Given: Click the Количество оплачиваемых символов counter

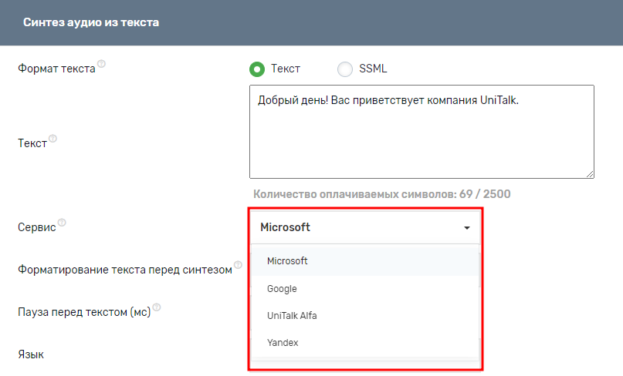Looking at the screenshot, I should coord(381,194).
